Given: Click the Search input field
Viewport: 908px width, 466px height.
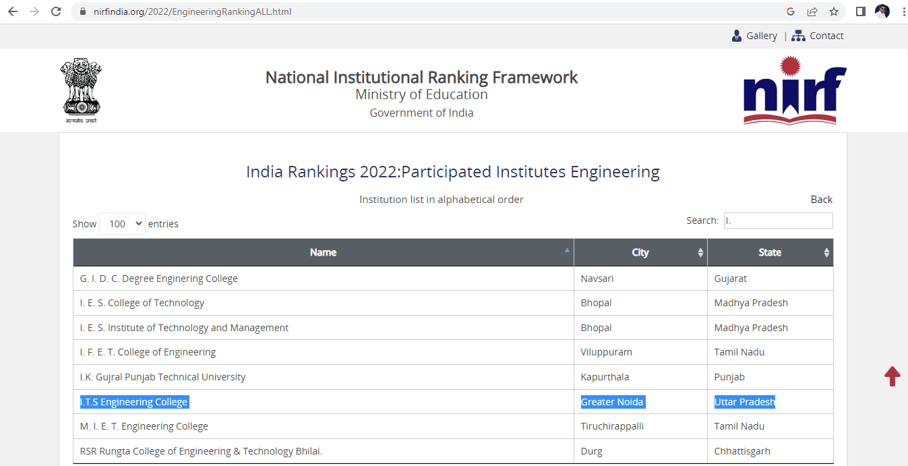Looking at the screenshot, I should 779,221.
